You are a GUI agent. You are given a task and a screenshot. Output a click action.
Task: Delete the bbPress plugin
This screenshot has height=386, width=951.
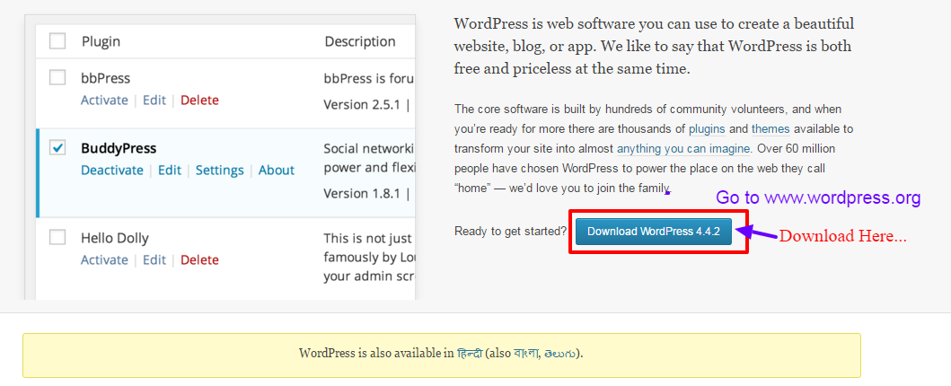click(199, 100)
